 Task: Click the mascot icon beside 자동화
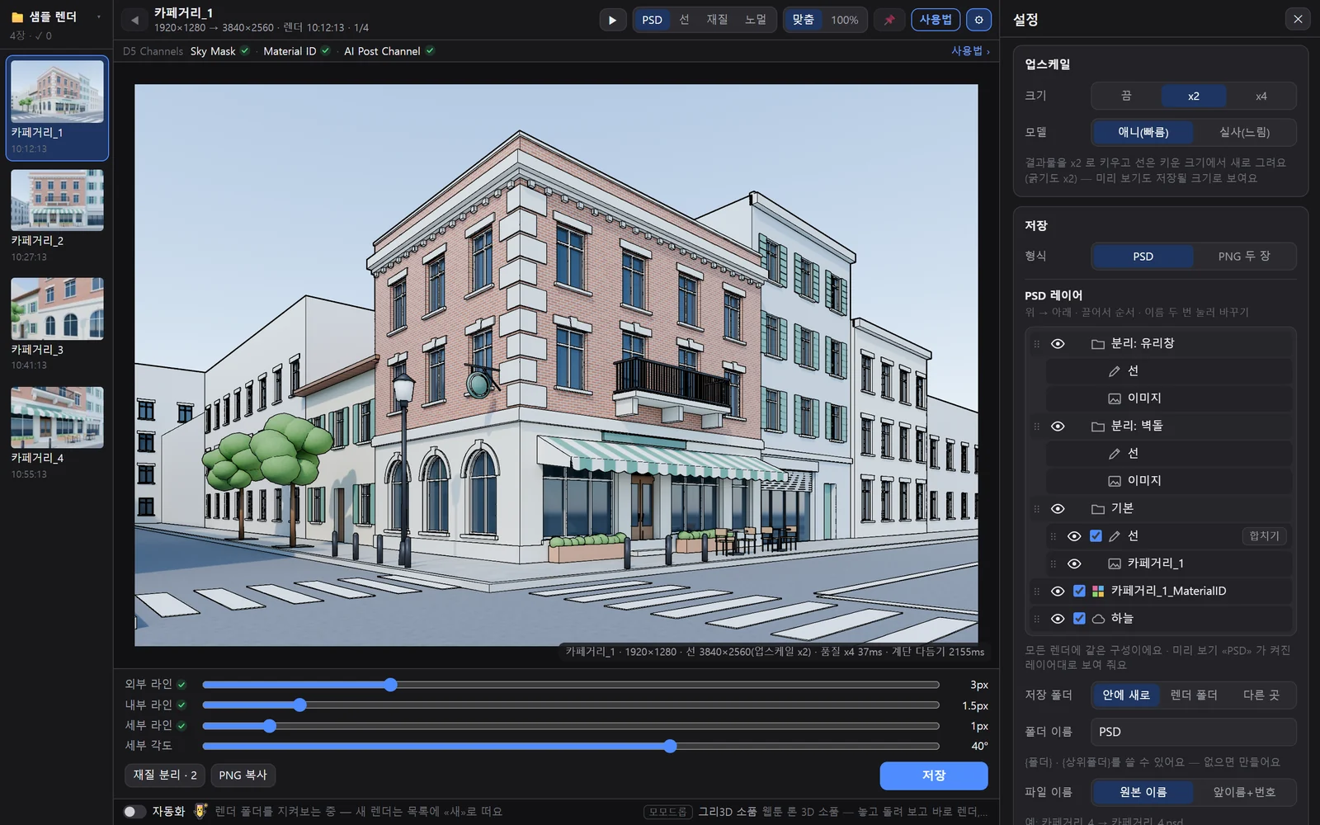200,811
